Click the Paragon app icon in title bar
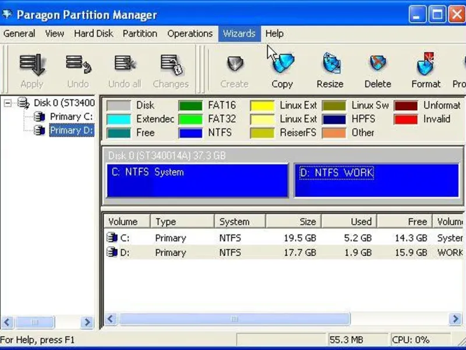The height and width of the screenshot is (350, 466). coord(7,14)
